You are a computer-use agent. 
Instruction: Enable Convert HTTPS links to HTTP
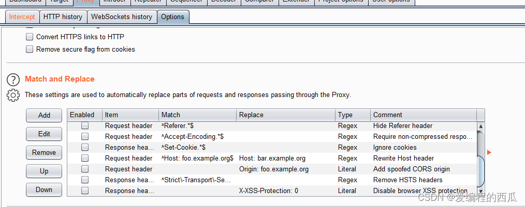coord(30,37)
